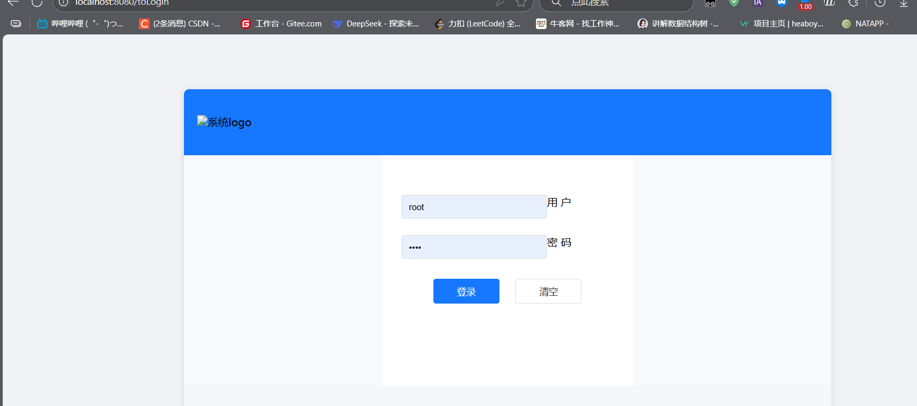Click the blue 登录 button

coord(466,291)
